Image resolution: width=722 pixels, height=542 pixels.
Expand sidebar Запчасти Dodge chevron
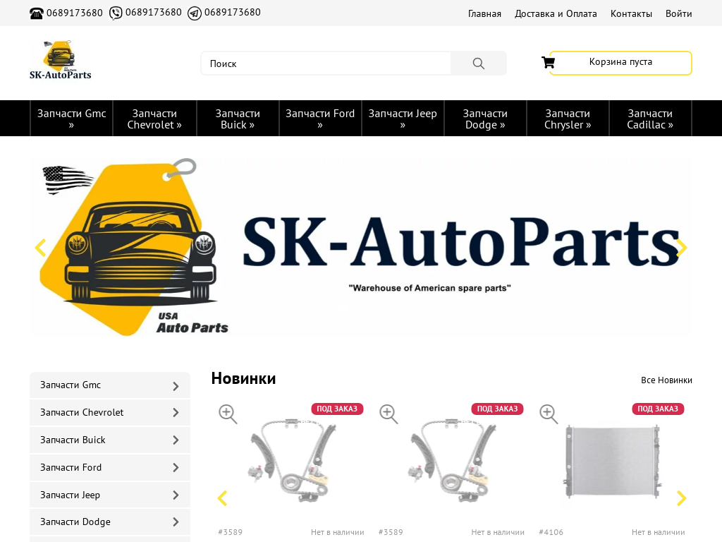176,522
